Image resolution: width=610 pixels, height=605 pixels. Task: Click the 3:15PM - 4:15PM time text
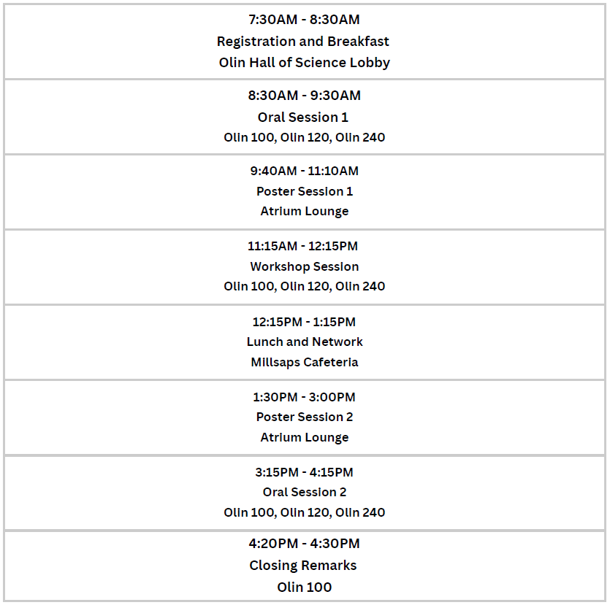click(x=304, y=472)
